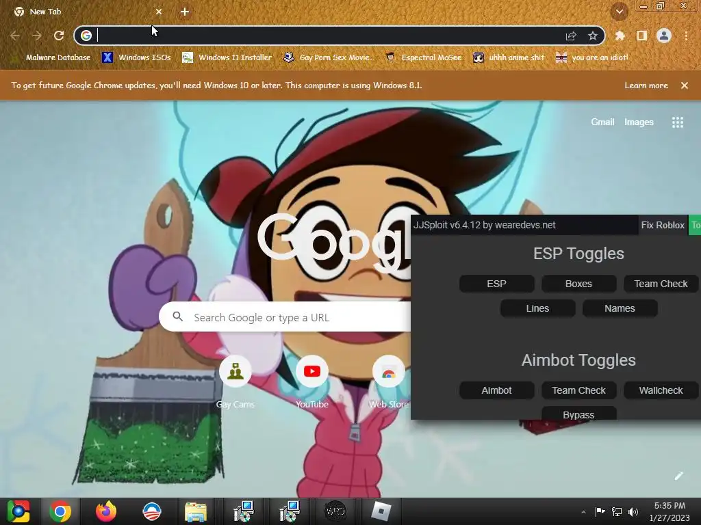Click the browser forward arrow
The image size is (701, 525).
(37, 36)
